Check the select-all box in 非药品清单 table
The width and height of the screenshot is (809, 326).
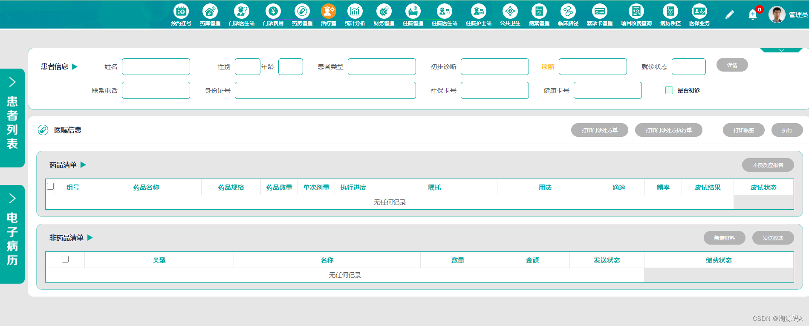point(65,259)
